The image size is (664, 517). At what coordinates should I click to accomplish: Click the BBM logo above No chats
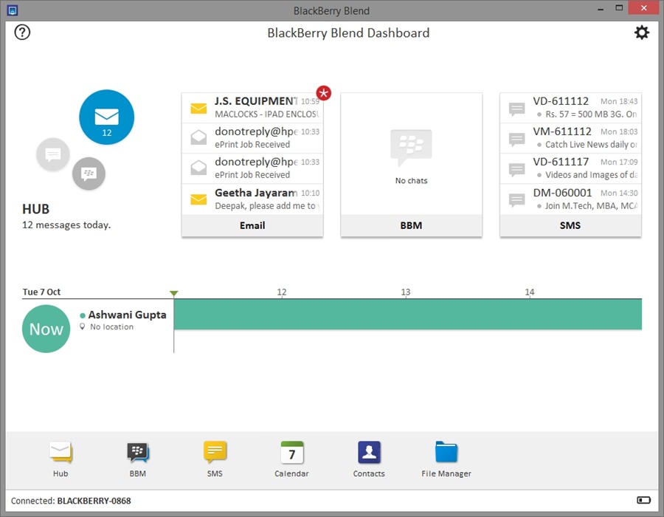pyautogui.click(x=411, y=148)
